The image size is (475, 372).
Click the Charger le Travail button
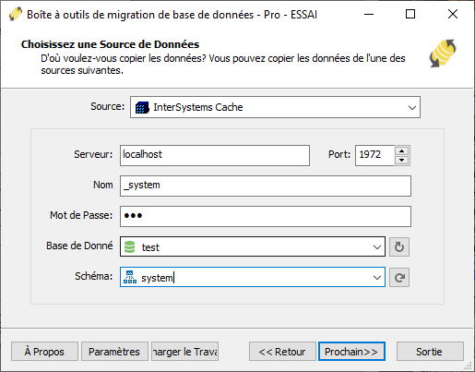click(184, 352)
